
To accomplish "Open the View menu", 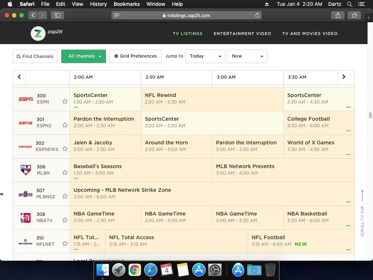I will (x=77, y=4).
